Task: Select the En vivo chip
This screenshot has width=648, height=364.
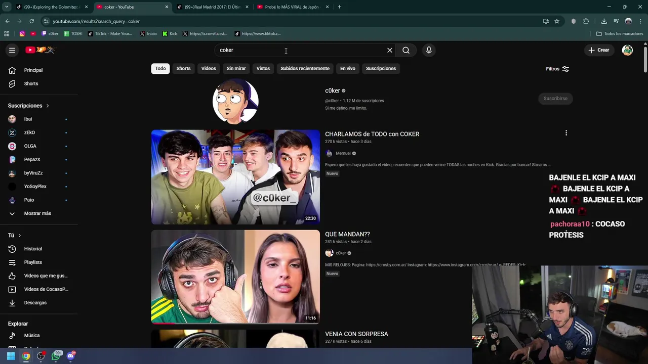Action: pos(348,69)
